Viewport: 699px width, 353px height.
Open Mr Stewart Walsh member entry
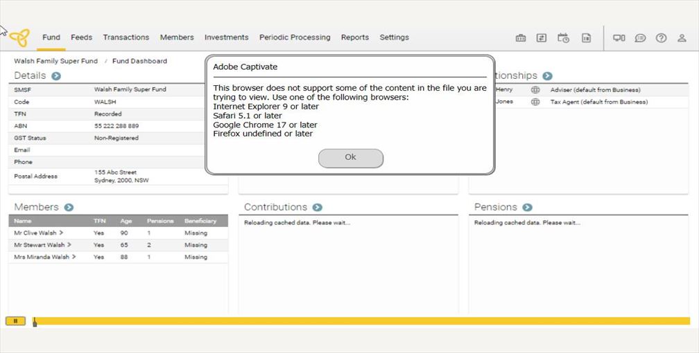point(42,245)
